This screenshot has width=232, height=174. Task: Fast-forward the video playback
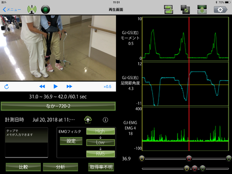tap(69, 86)
